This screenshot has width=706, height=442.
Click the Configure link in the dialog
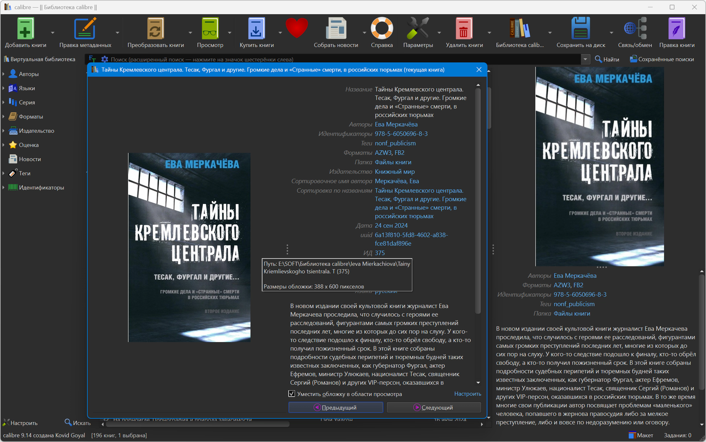click(x=468, y=394)
